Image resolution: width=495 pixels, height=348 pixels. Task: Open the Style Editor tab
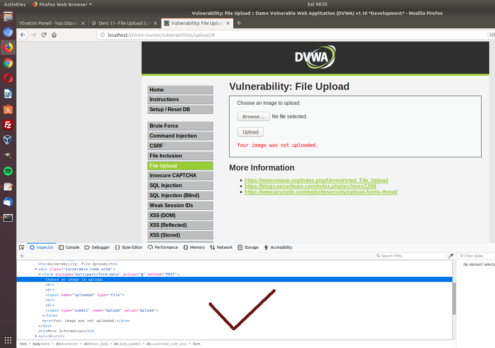[128, 247]
